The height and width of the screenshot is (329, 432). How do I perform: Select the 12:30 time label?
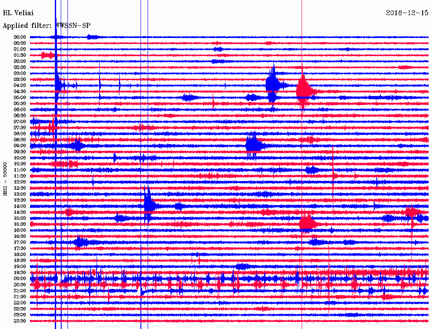[x=20, y=188]
